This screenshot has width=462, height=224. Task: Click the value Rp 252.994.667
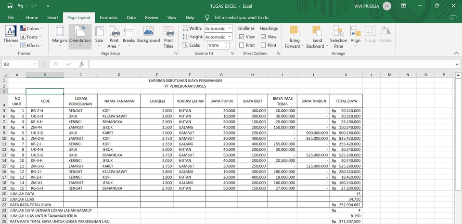coord(346,205)
